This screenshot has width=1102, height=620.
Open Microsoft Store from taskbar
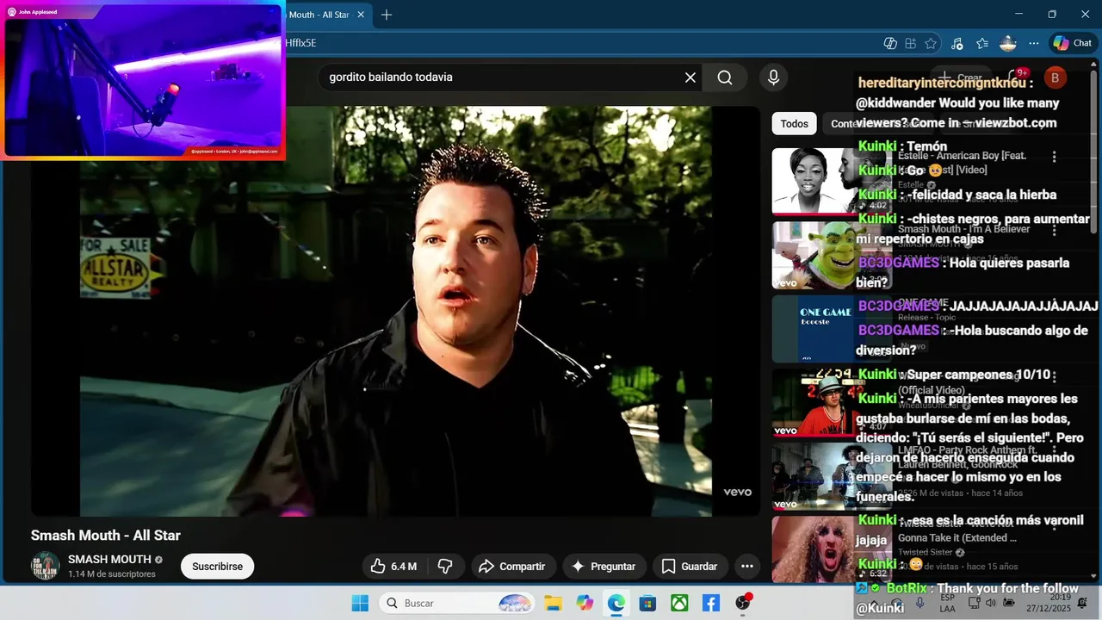coord(647,603)
